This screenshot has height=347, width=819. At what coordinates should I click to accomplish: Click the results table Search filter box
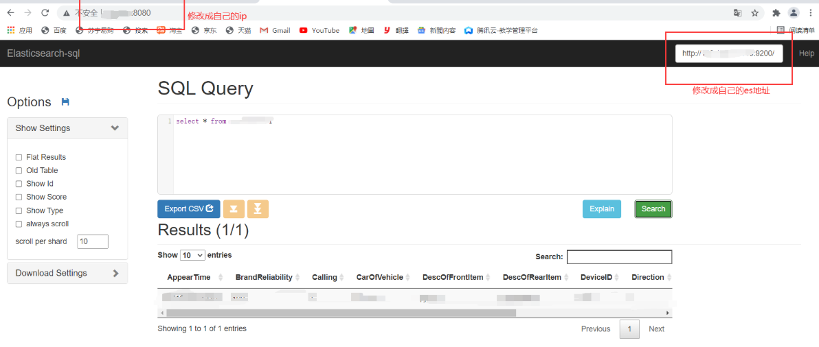(x=620, y=257)
